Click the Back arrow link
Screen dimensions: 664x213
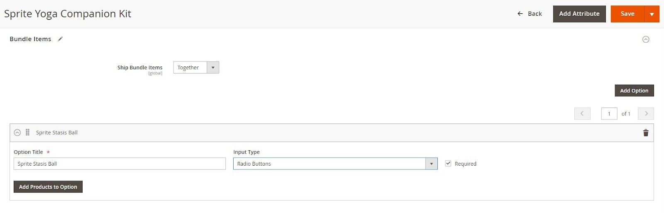[x=530, y=14]
